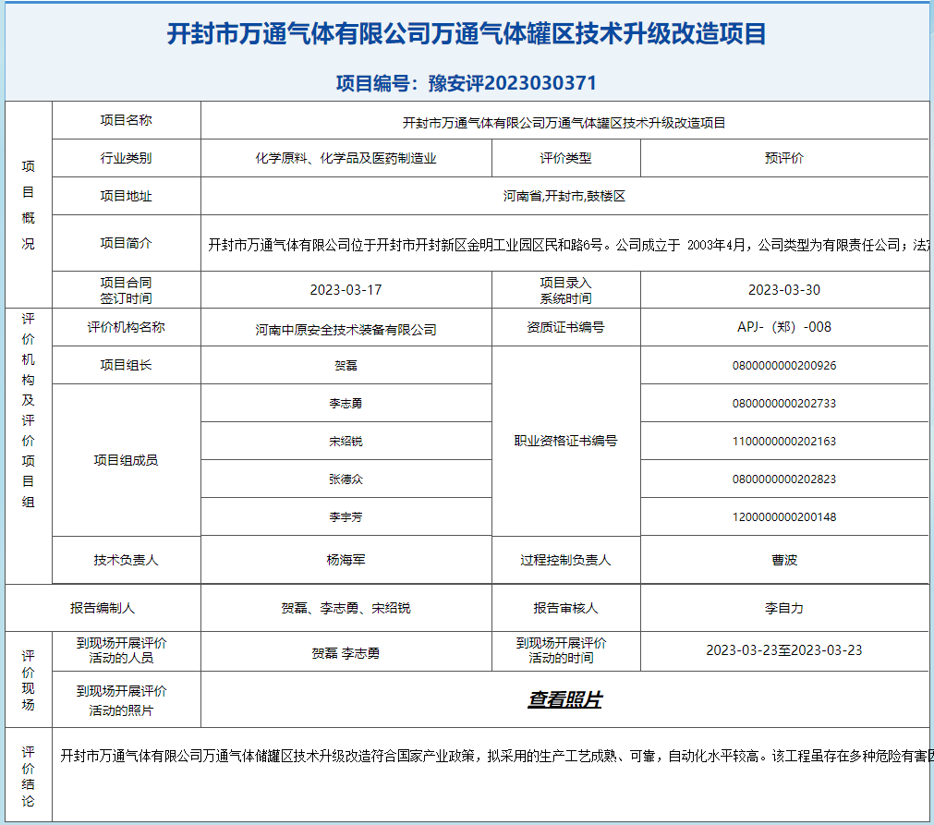934x825 pixels.
Task: Select certificate number 0800000000200926
Action: tap(784, 366)
